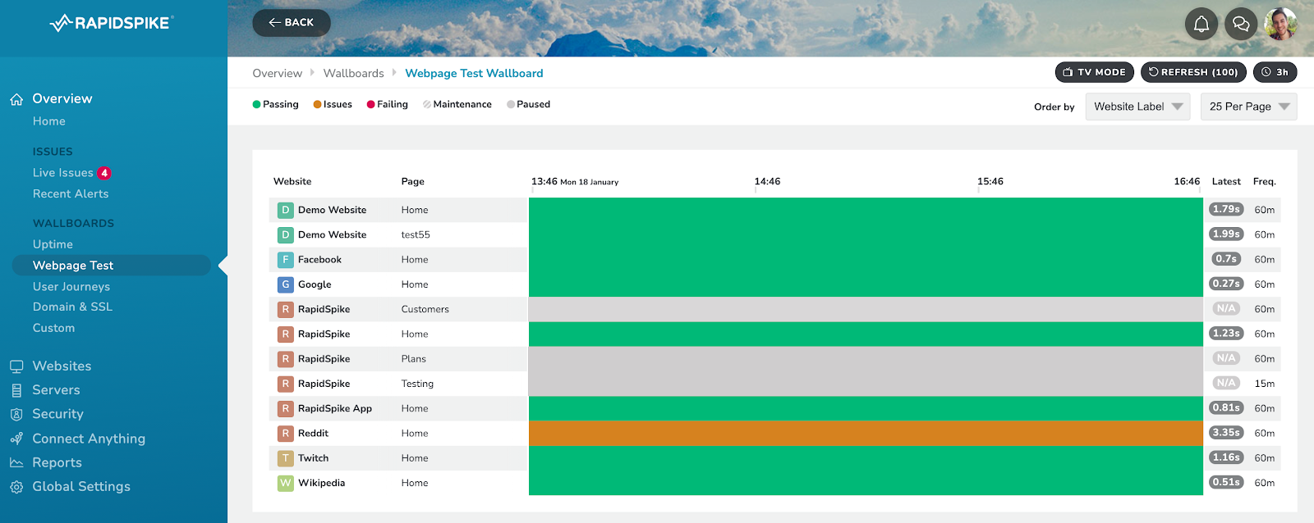Click the Wallboards breadcrumb link
Image resolution: width=1314 pixels, height=523 pixels.
coord(354,73)
